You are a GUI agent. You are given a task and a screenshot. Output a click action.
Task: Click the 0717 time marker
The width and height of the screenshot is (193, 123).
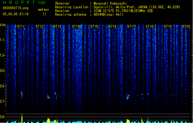(131, 26)
